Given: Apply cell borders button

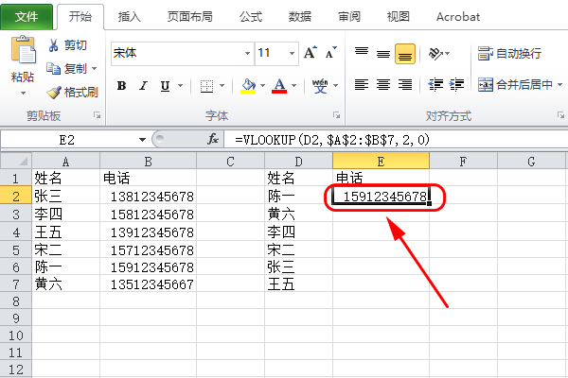Looking at the screenshot, I should coord(206,86).
